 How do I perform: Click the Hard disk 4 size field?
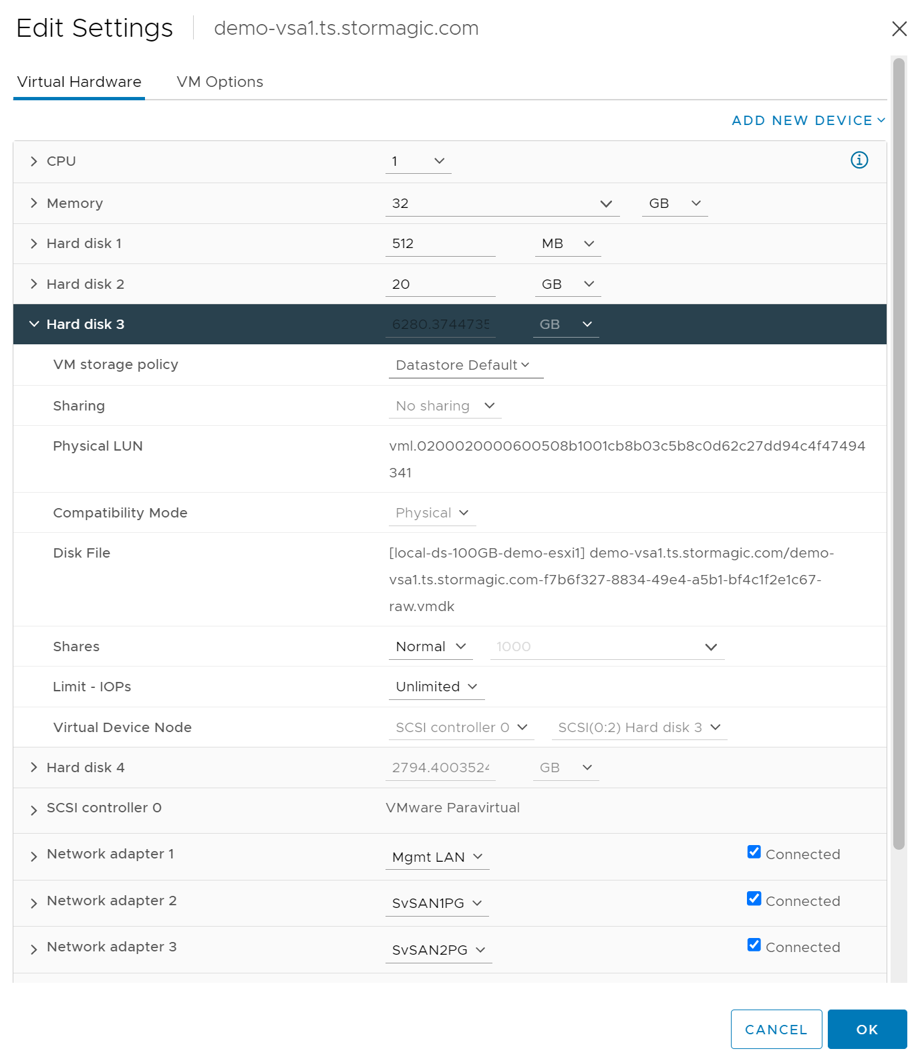click(x=440, y=768)
